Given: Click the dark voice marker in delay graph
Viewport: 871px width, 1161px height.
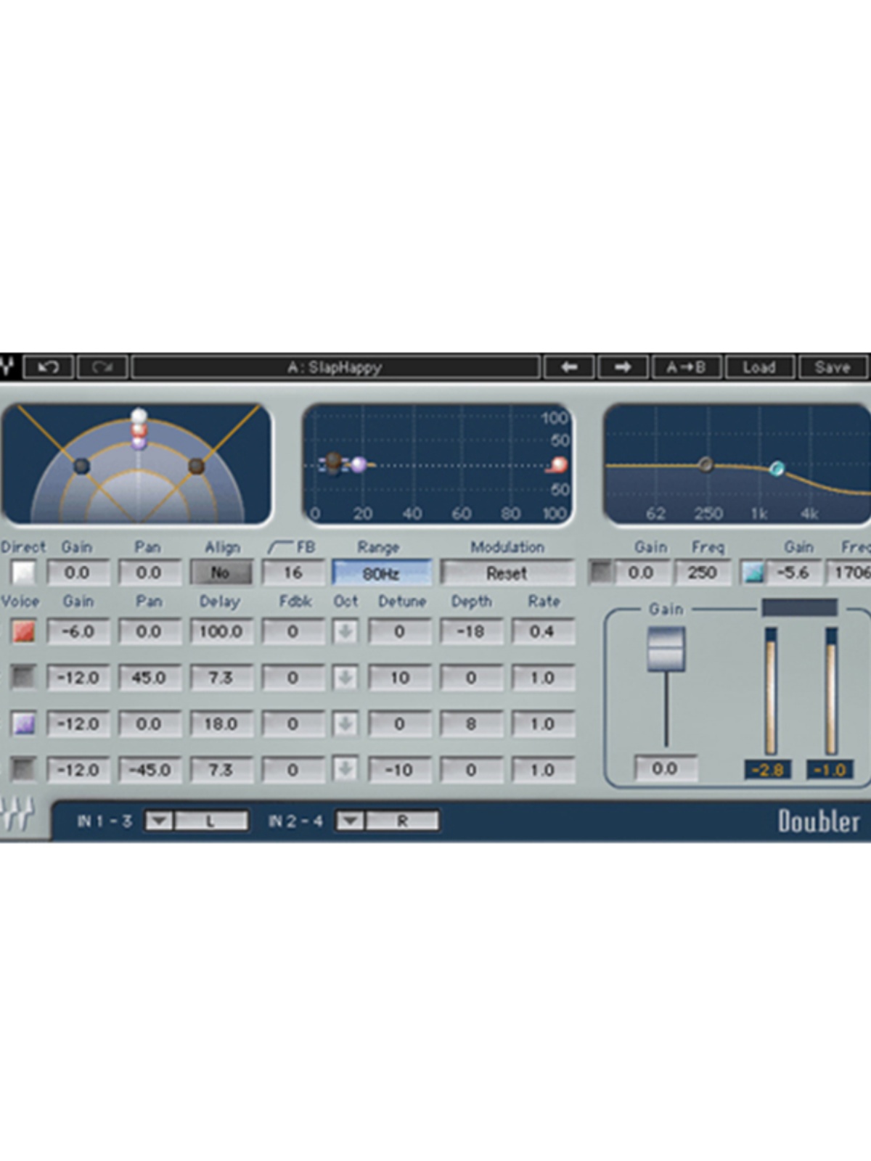Looking at the screenshot, I should (x=333, y=462).
